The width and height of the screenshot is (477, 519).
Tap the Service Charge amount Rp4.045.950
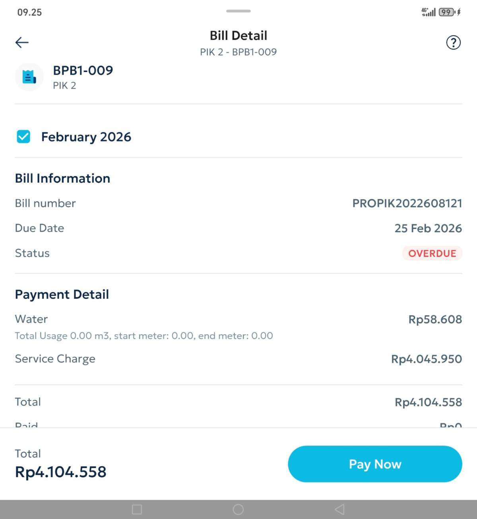point(427,359)
